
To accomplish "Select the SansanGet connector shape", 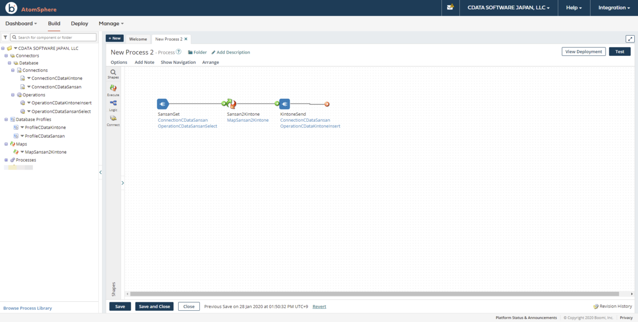I will (x=163, y=104).
